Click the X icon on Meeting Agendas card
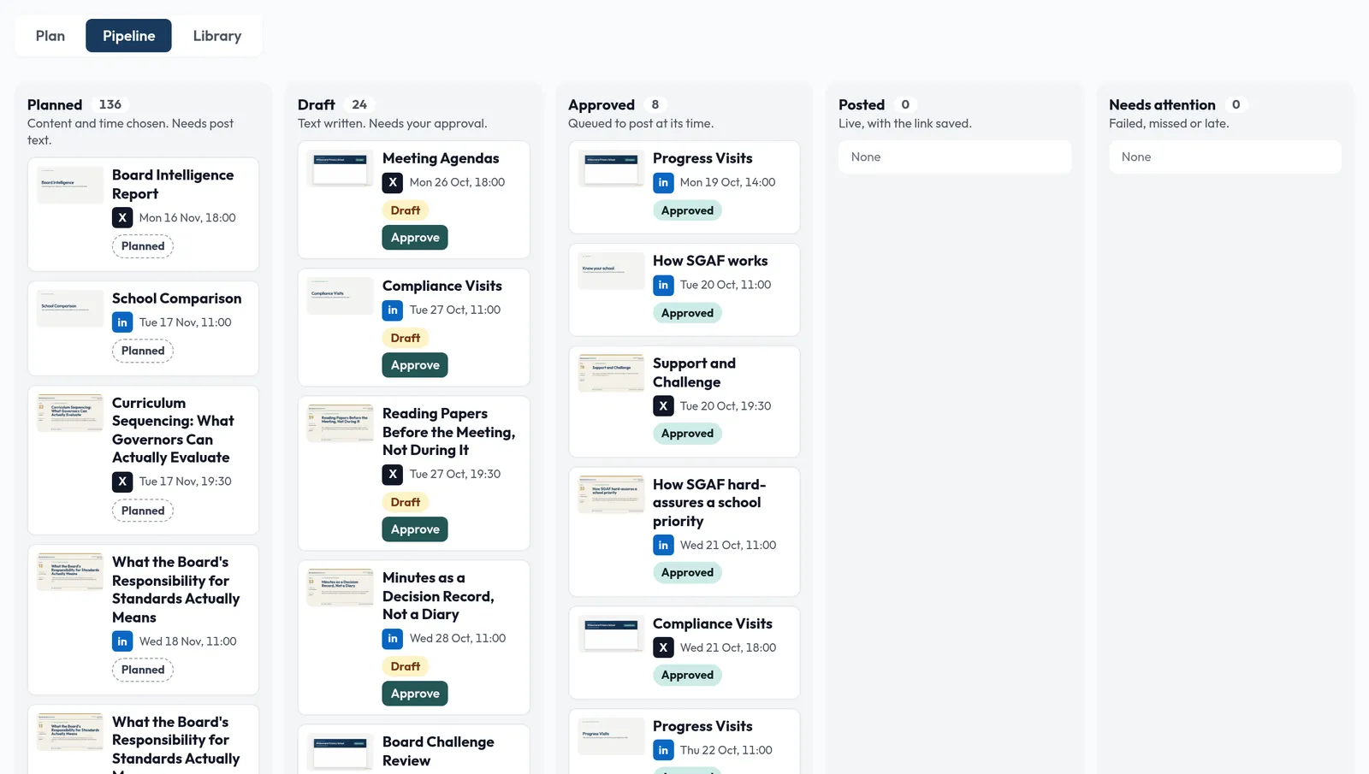Screen dimensions: 1369x774 tap(393, 182)
